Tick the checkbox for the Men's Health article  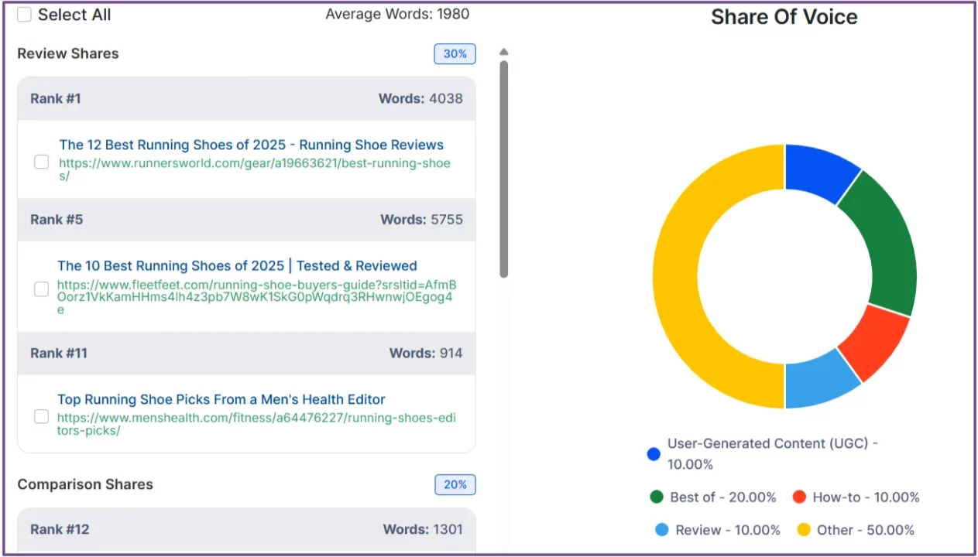pyautogui.click(x=41, y=416)
